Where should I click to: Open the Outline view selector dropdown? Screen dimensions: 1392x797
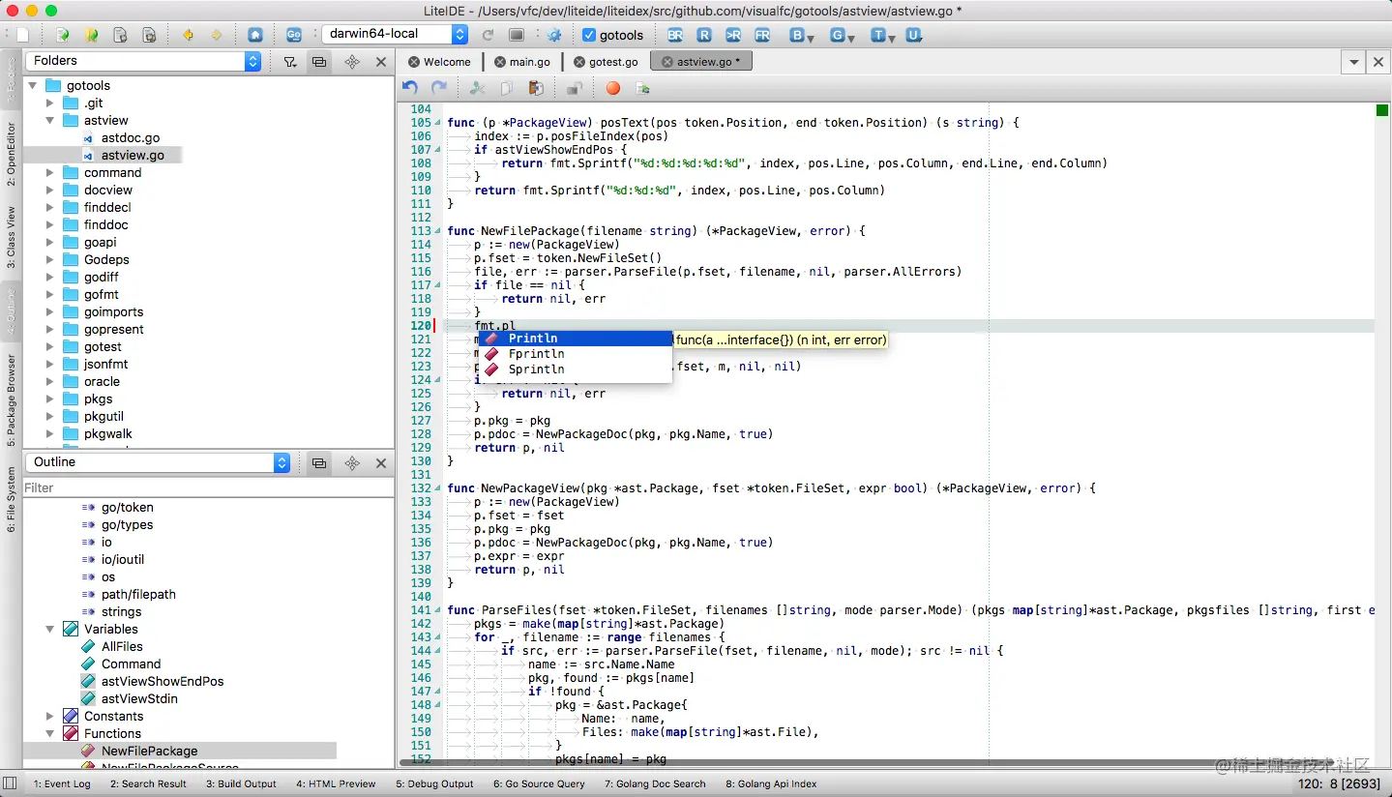pos(158,462)
